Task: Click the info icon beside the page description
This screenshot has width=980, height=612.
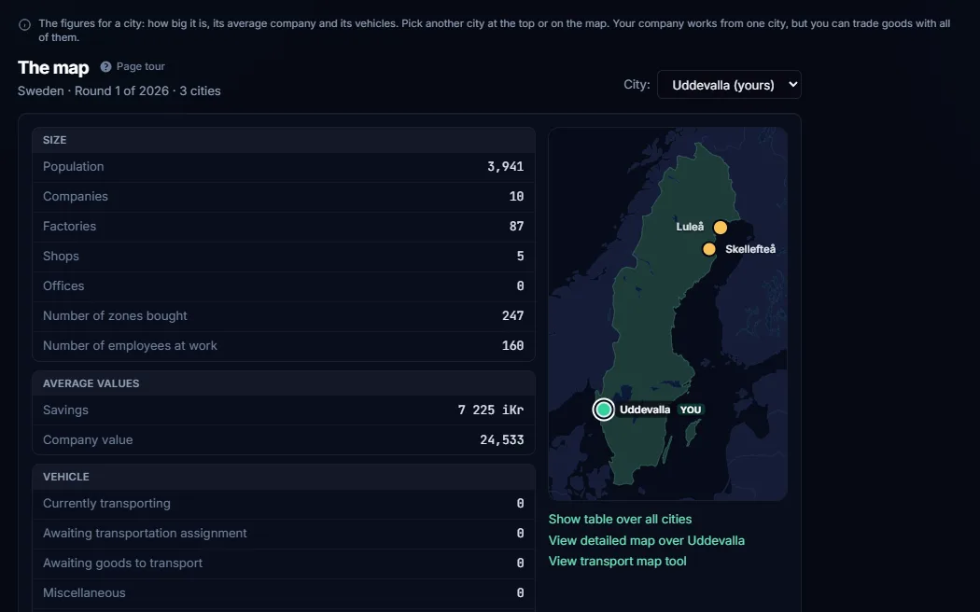Action: pyautogui.click(x=24, y=25)
